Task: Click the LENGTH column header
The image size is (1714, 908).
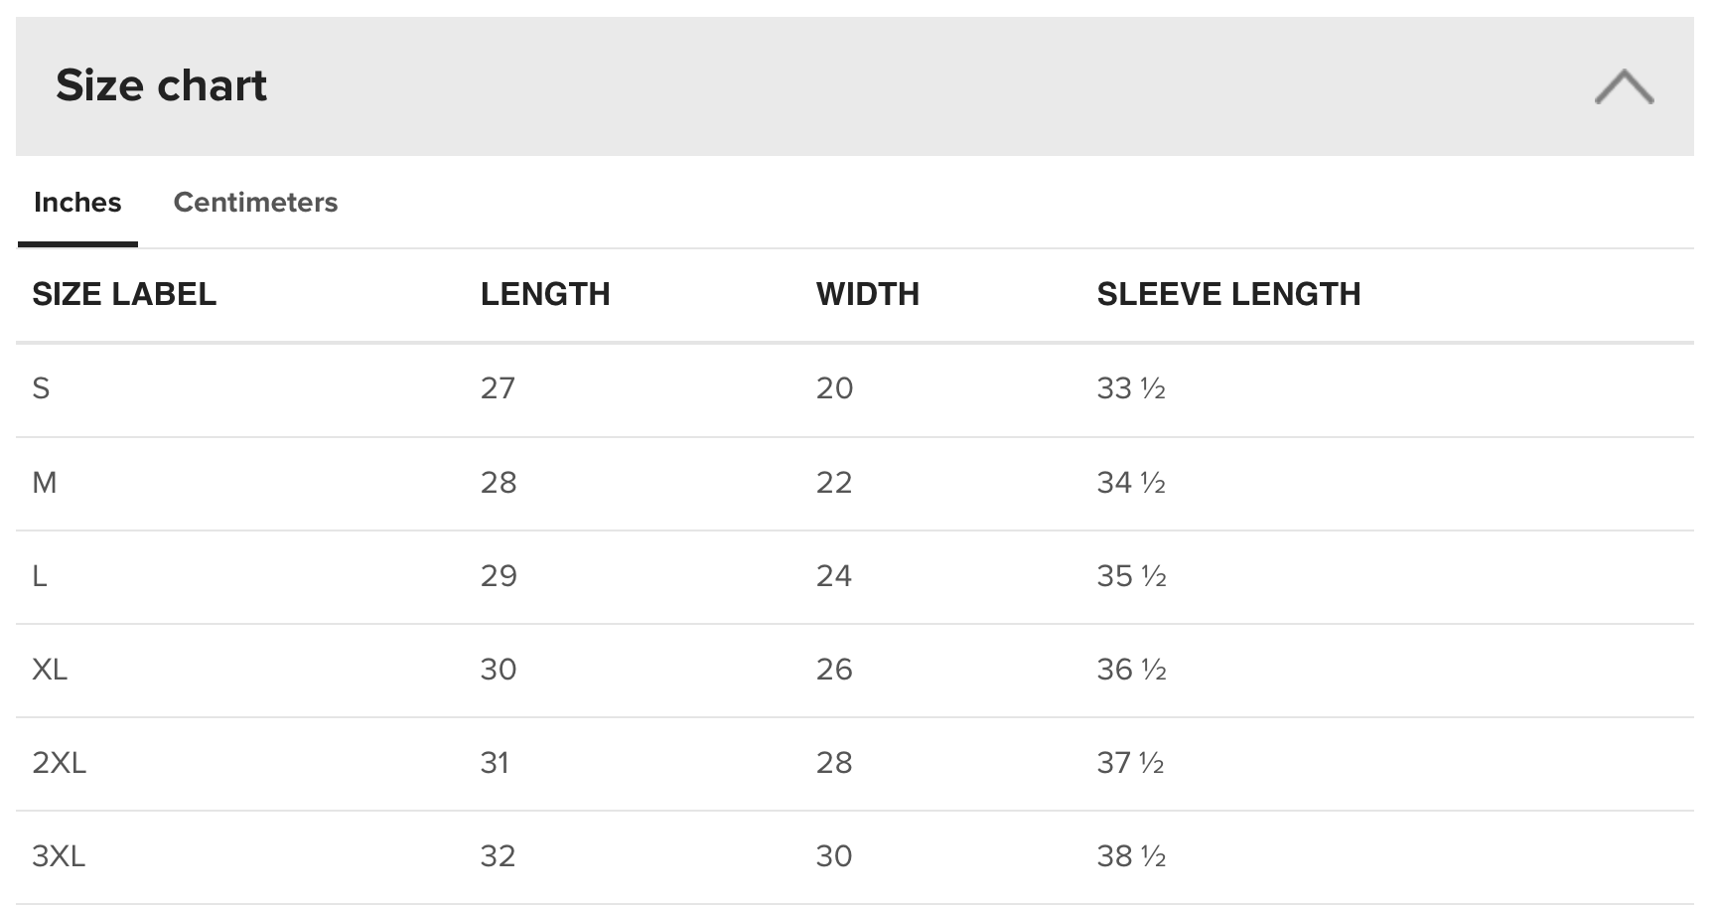Action: click(545, 294)
